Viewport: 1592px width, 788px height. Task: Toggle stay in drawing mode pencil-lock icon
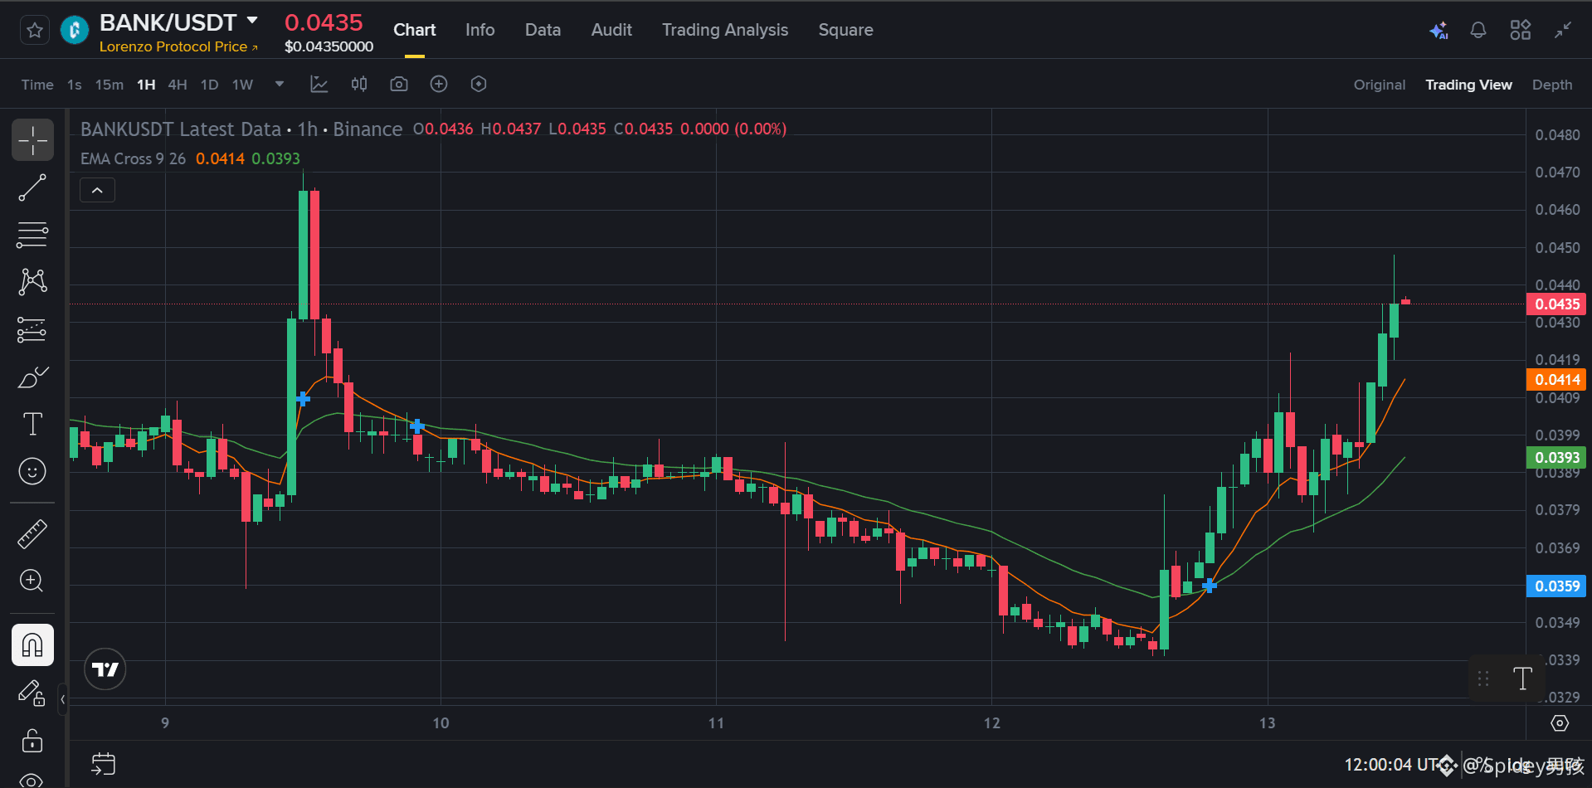pos(32,693)
